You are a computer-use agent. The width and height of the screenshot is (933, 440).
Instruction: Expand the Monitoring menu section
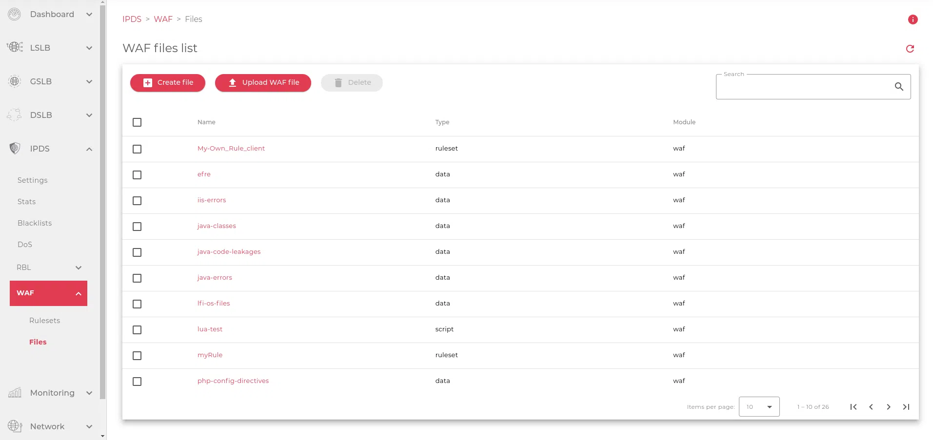pyautogui.click(x=89, y=393)
